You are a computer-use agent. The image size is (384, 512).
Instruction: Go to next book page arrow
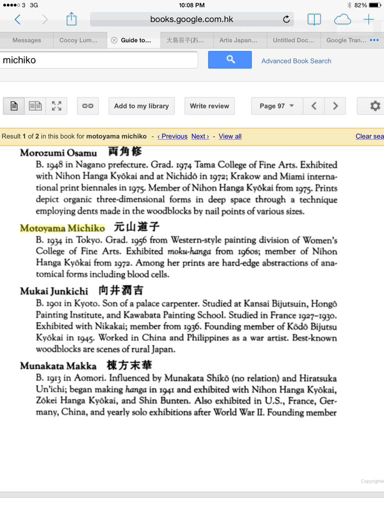335,106
